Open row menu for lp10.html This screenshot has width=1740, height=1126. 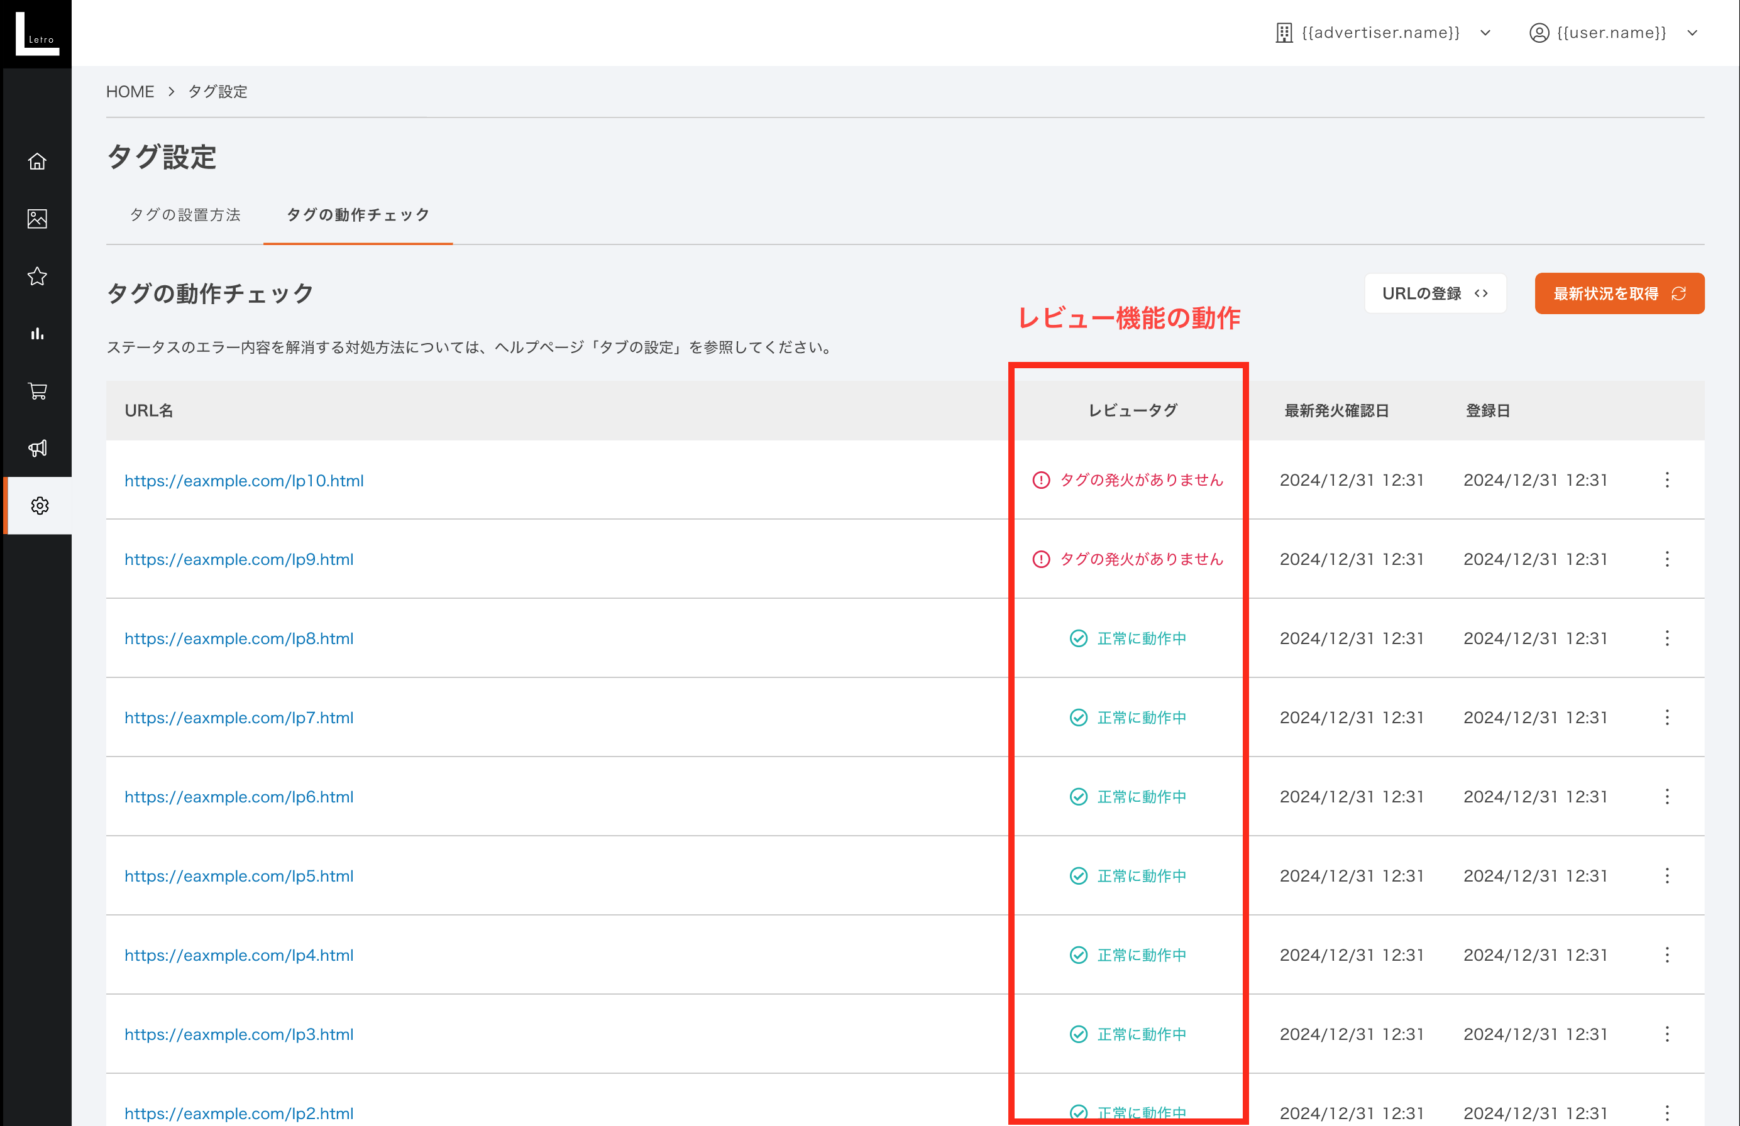click(1667, 480)
